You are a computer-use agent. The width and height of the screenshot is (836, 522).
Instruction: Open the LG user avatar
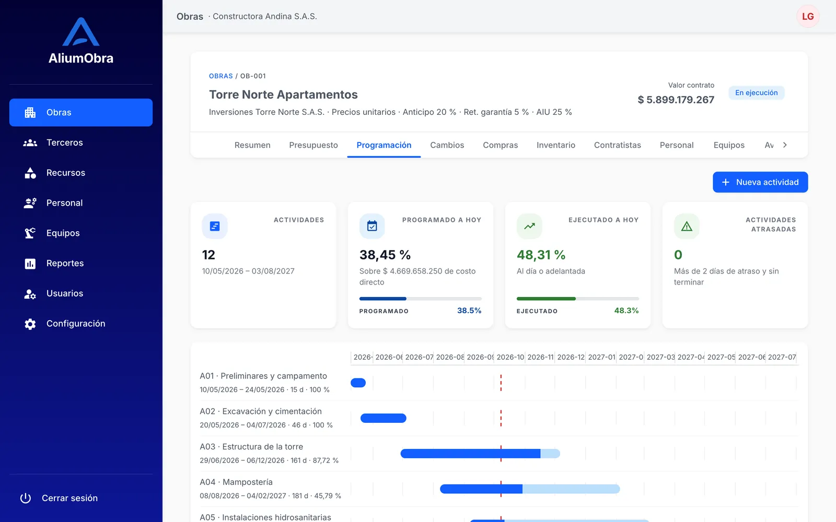click(x=808, y=16)
